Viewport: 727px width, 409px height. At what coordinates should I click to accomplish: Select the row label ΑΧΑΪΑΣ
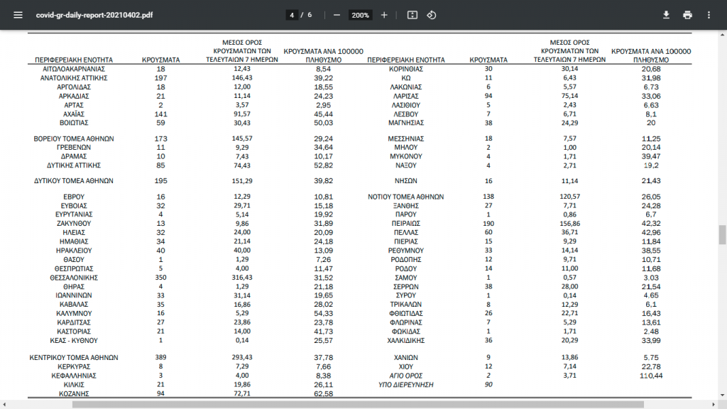click(74, 114)
